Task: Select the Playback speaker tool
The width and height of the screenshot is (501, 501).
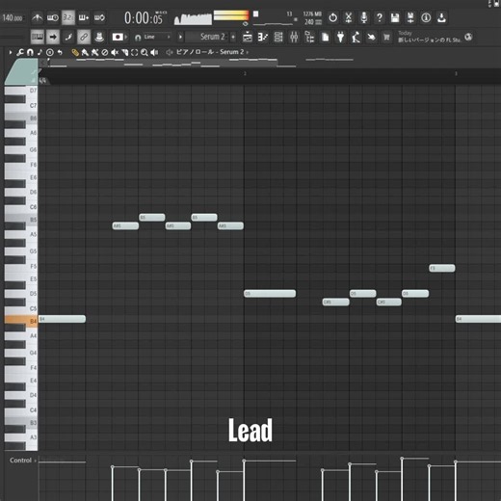Action: (x=154, y=52)
